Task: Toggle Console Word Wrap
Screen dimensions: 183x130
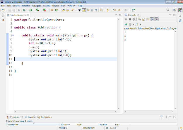Action: 148,19
